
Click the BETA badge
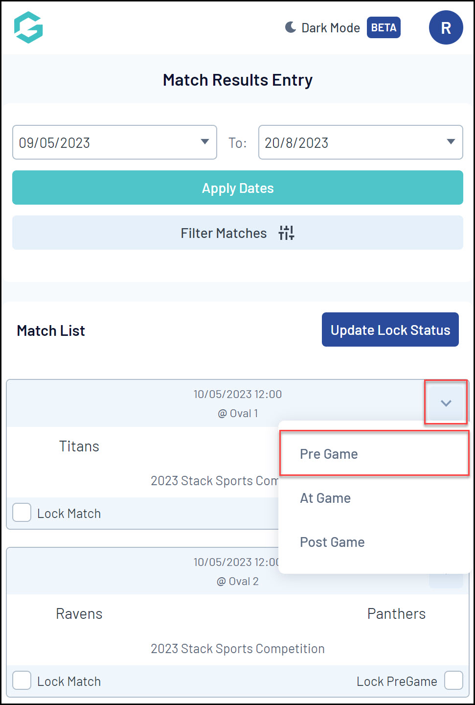click(x=384, y=27)
